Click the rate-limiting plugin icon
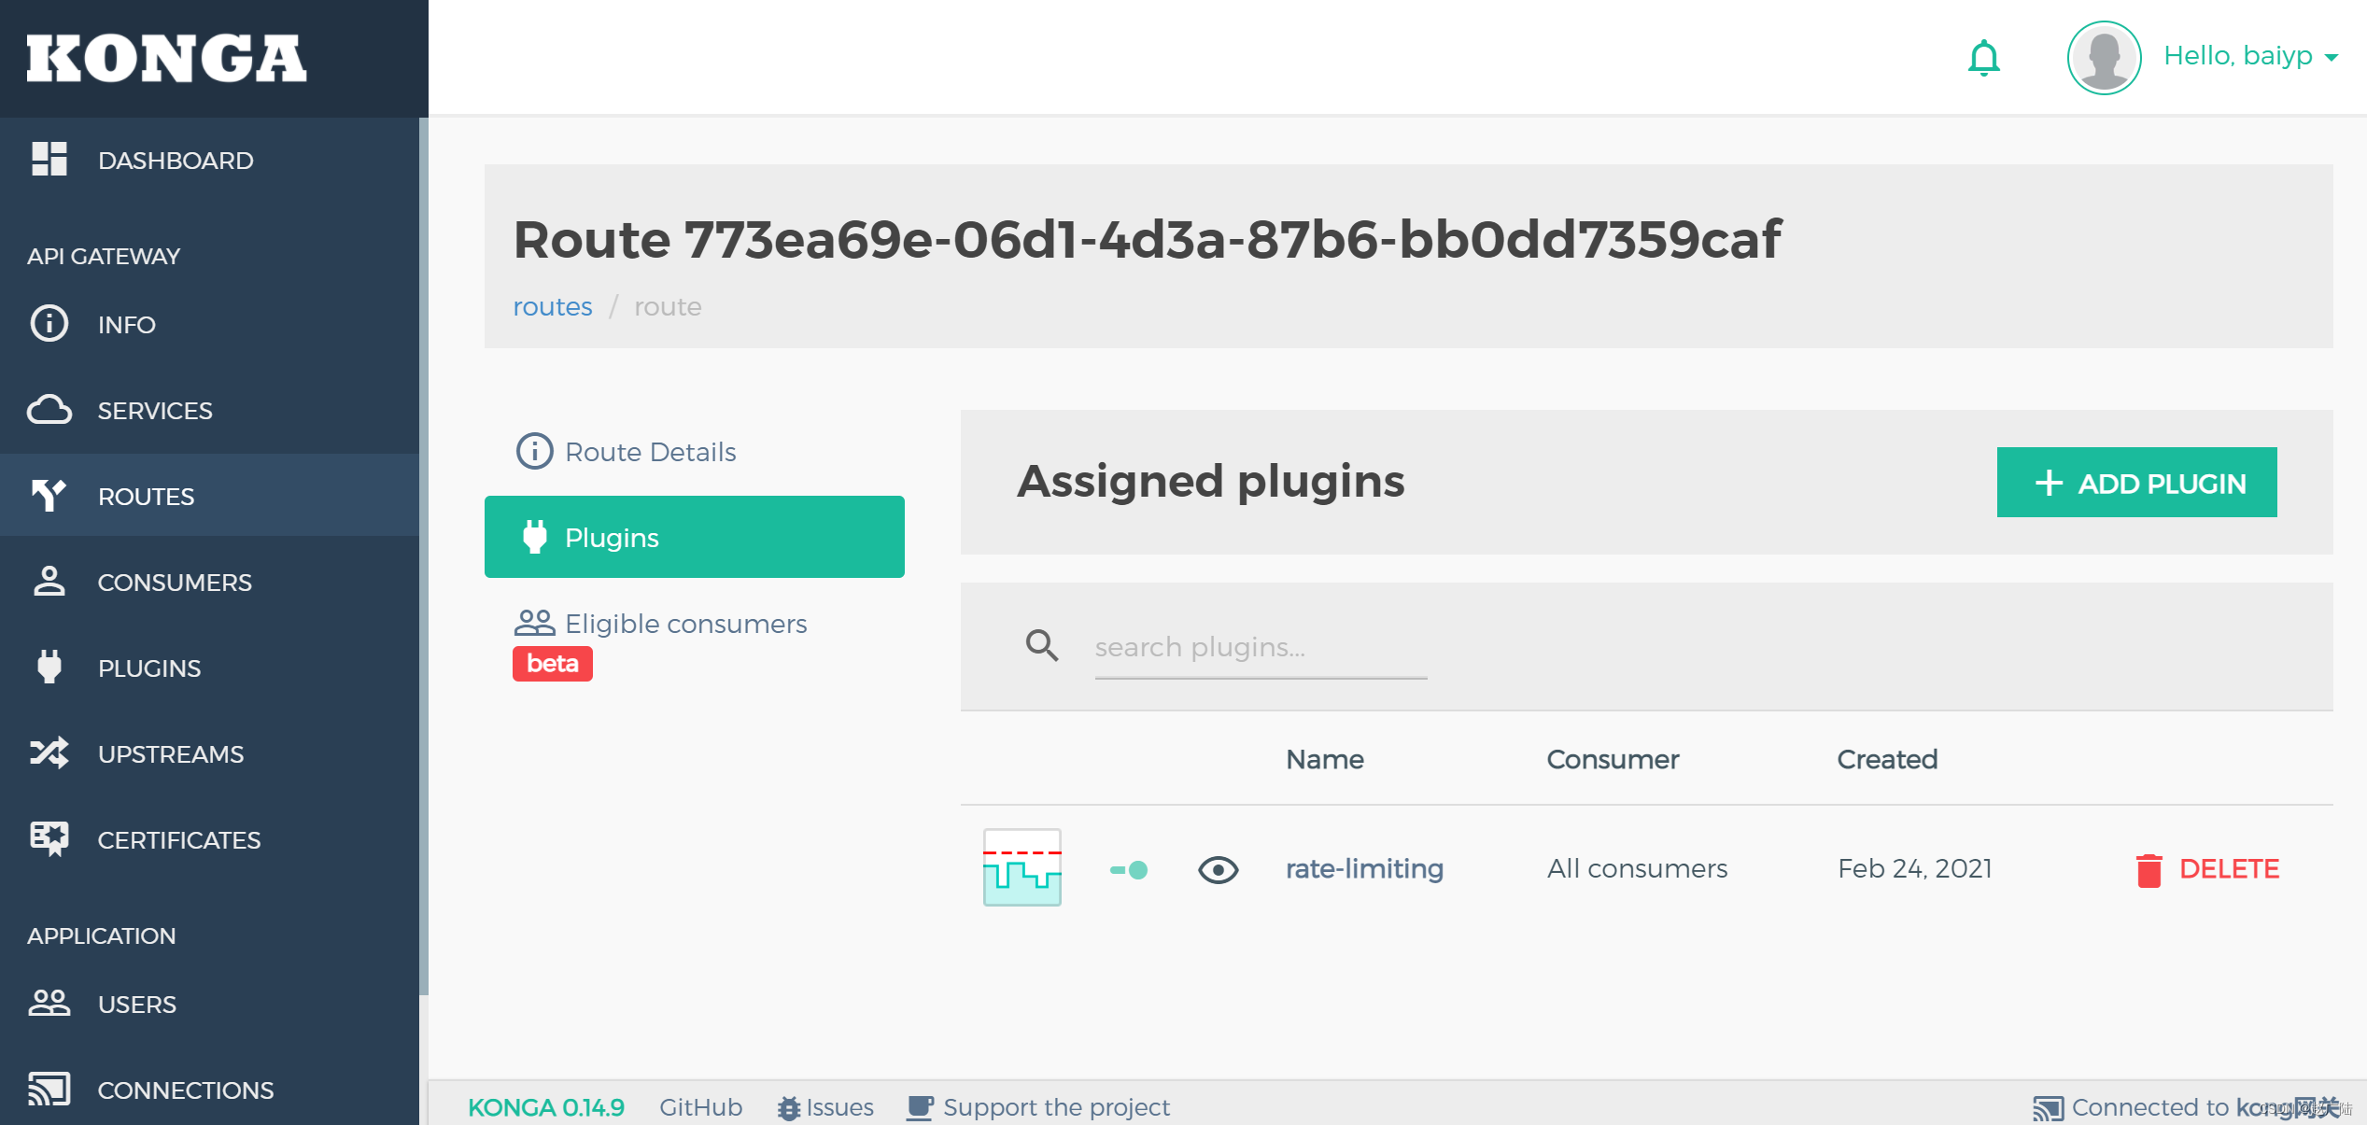 pyautogui.click(x=1021, y=868)
